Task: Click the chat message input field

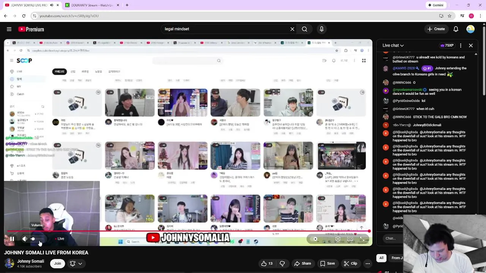Action: [392, 238]
